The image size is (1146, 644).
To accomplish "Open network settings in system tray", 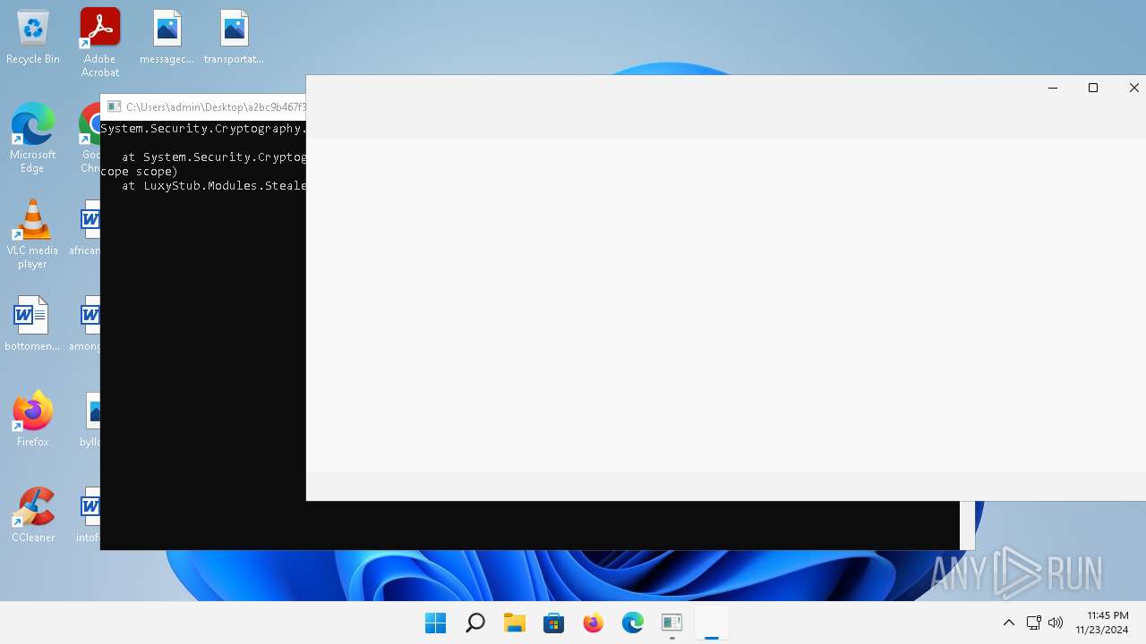I will [x=1033, y=623].
